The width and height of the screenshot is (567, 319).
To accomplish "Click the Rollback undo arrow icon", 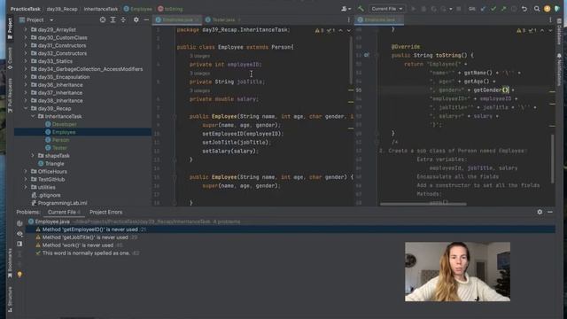I will coord(524,9).
